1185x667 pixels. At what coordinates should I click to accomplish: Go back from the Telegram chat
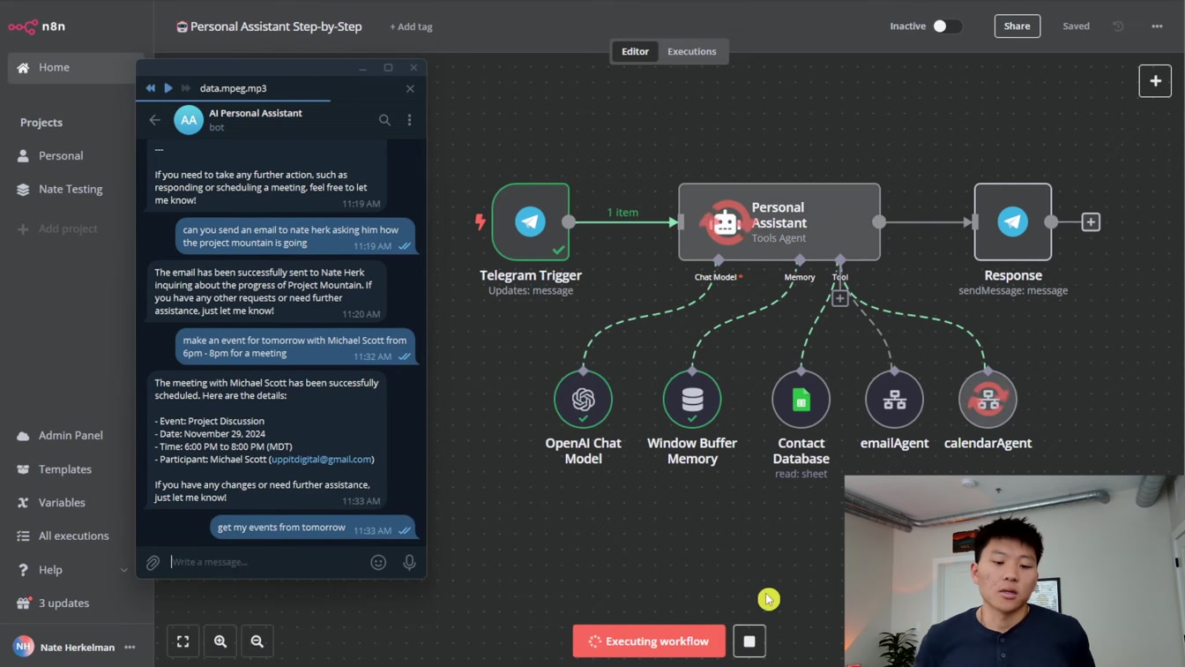pos(154,120)
